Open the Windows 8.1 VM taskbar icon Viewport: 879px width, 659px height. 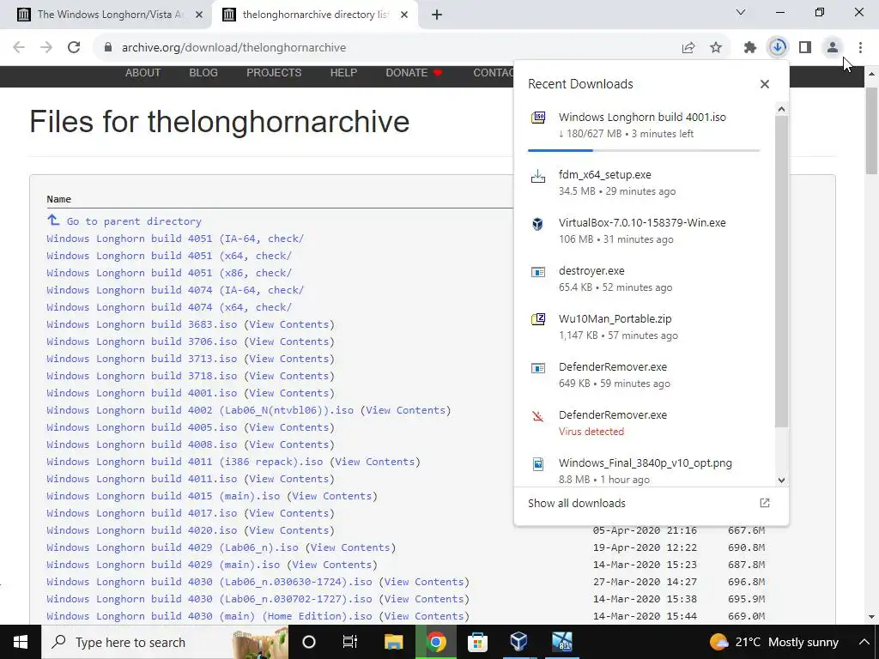click(x=561, y=642)
